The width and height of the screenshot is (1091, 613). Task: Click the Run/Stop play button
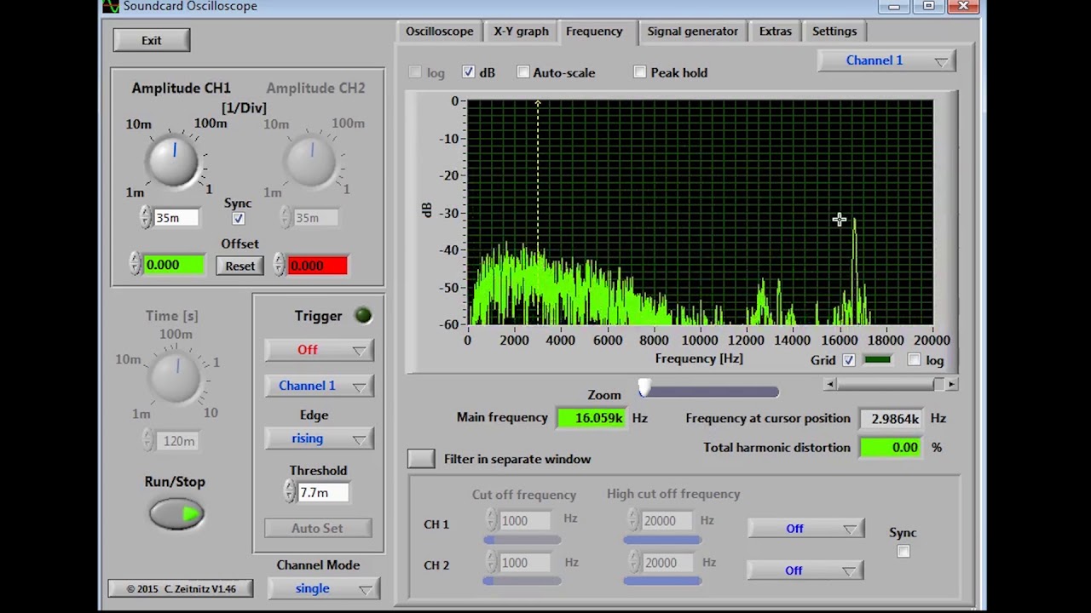176,513
